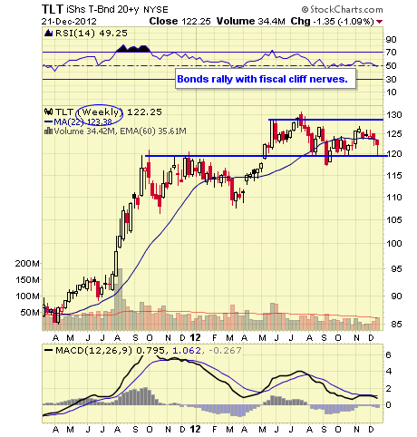The width and height of the screenshot is (417, 437).
Task: Click the RSI mountain icon
Action: click(x=48, y=33)
